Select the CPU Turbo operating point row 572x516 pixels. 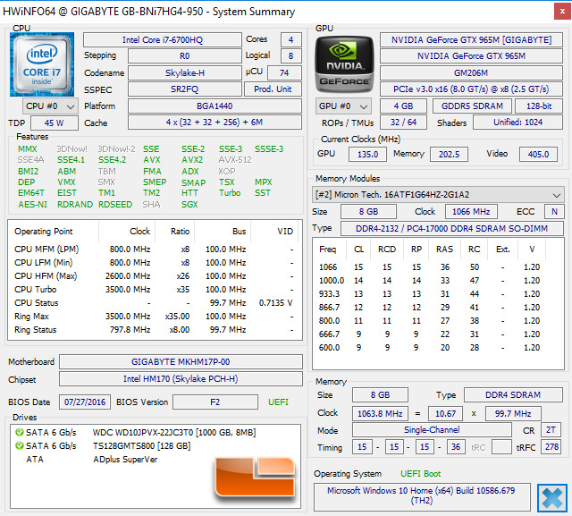point(155,290)
